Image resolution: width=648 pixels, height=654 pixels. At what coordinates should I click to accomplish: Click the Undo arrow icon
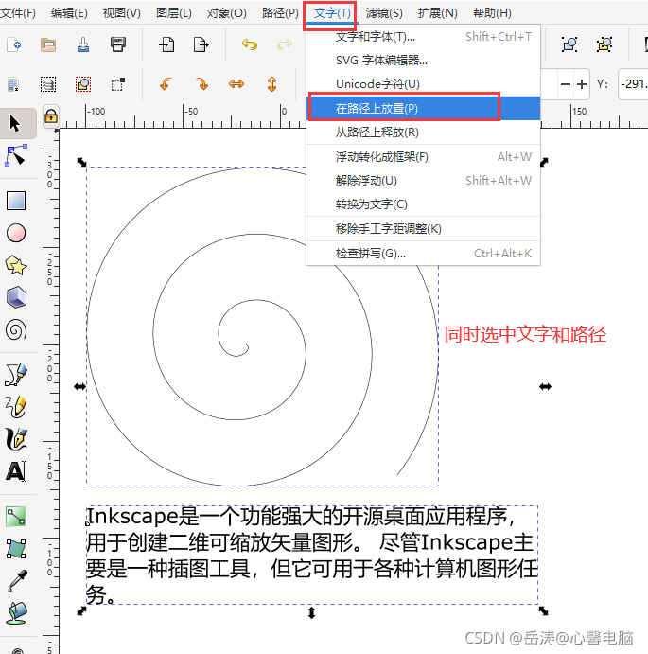click(x=250, y=44)
